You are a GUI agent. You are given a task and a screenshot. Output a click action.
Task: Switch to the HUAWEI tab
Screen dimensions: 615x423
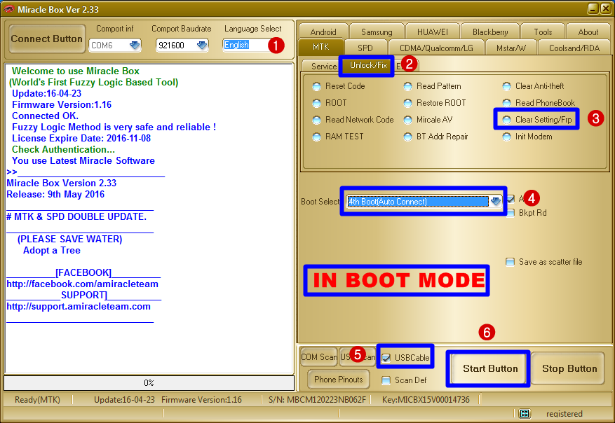point(433,32)
